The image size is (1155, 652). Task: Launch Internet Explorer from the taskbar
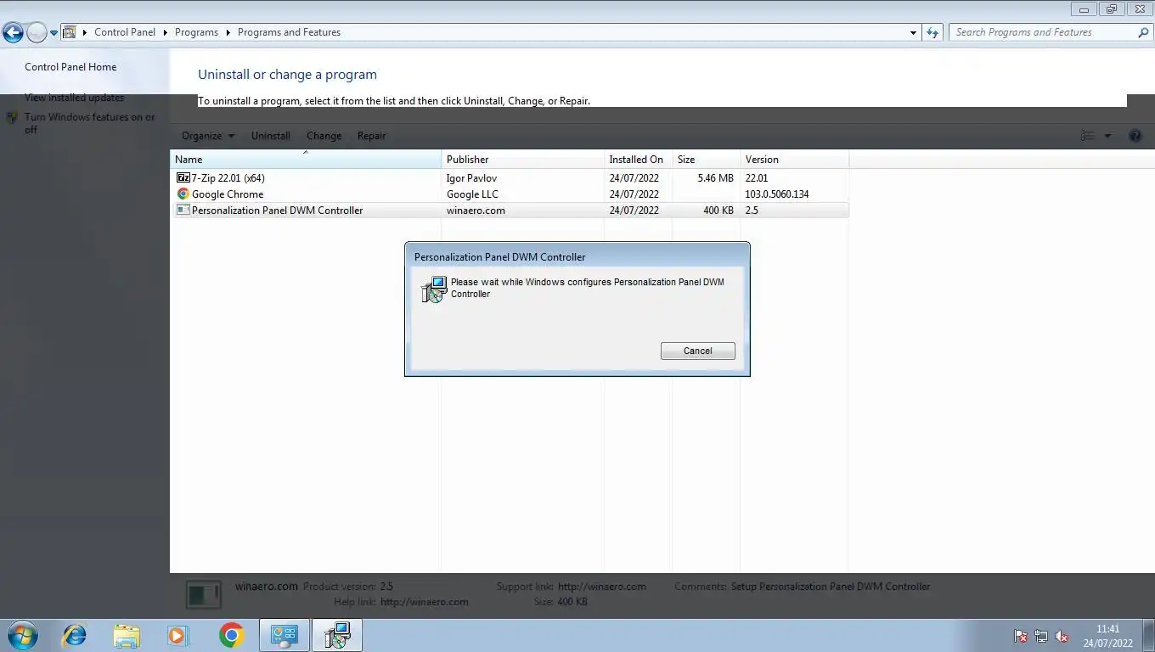pyautogui.click(x=75, y=635)
